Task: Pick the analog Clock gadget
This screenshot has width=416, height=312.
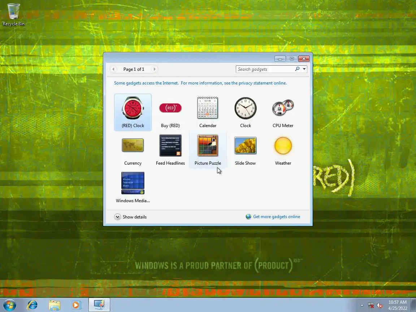Action: click(x=246, y=112)
